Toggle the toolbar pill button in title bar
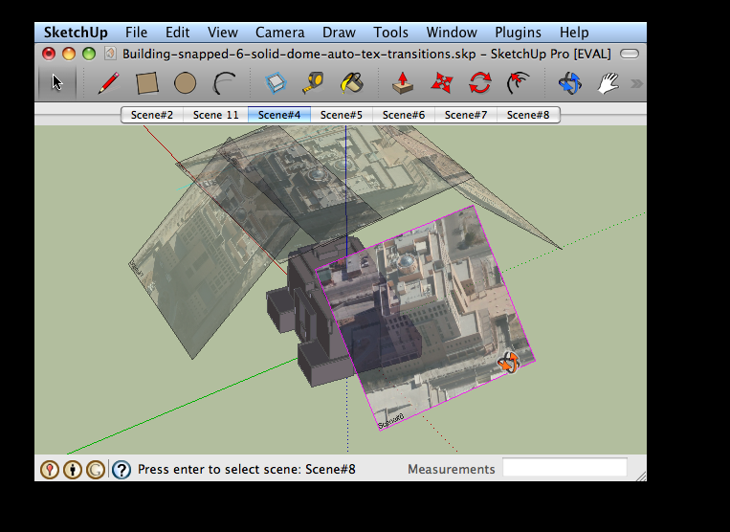This screenshot has width=730, height=532. click(630, 55)
